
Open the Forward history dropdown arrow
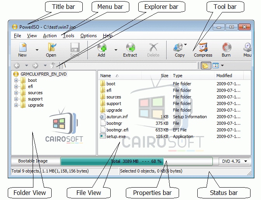[45, 66]
